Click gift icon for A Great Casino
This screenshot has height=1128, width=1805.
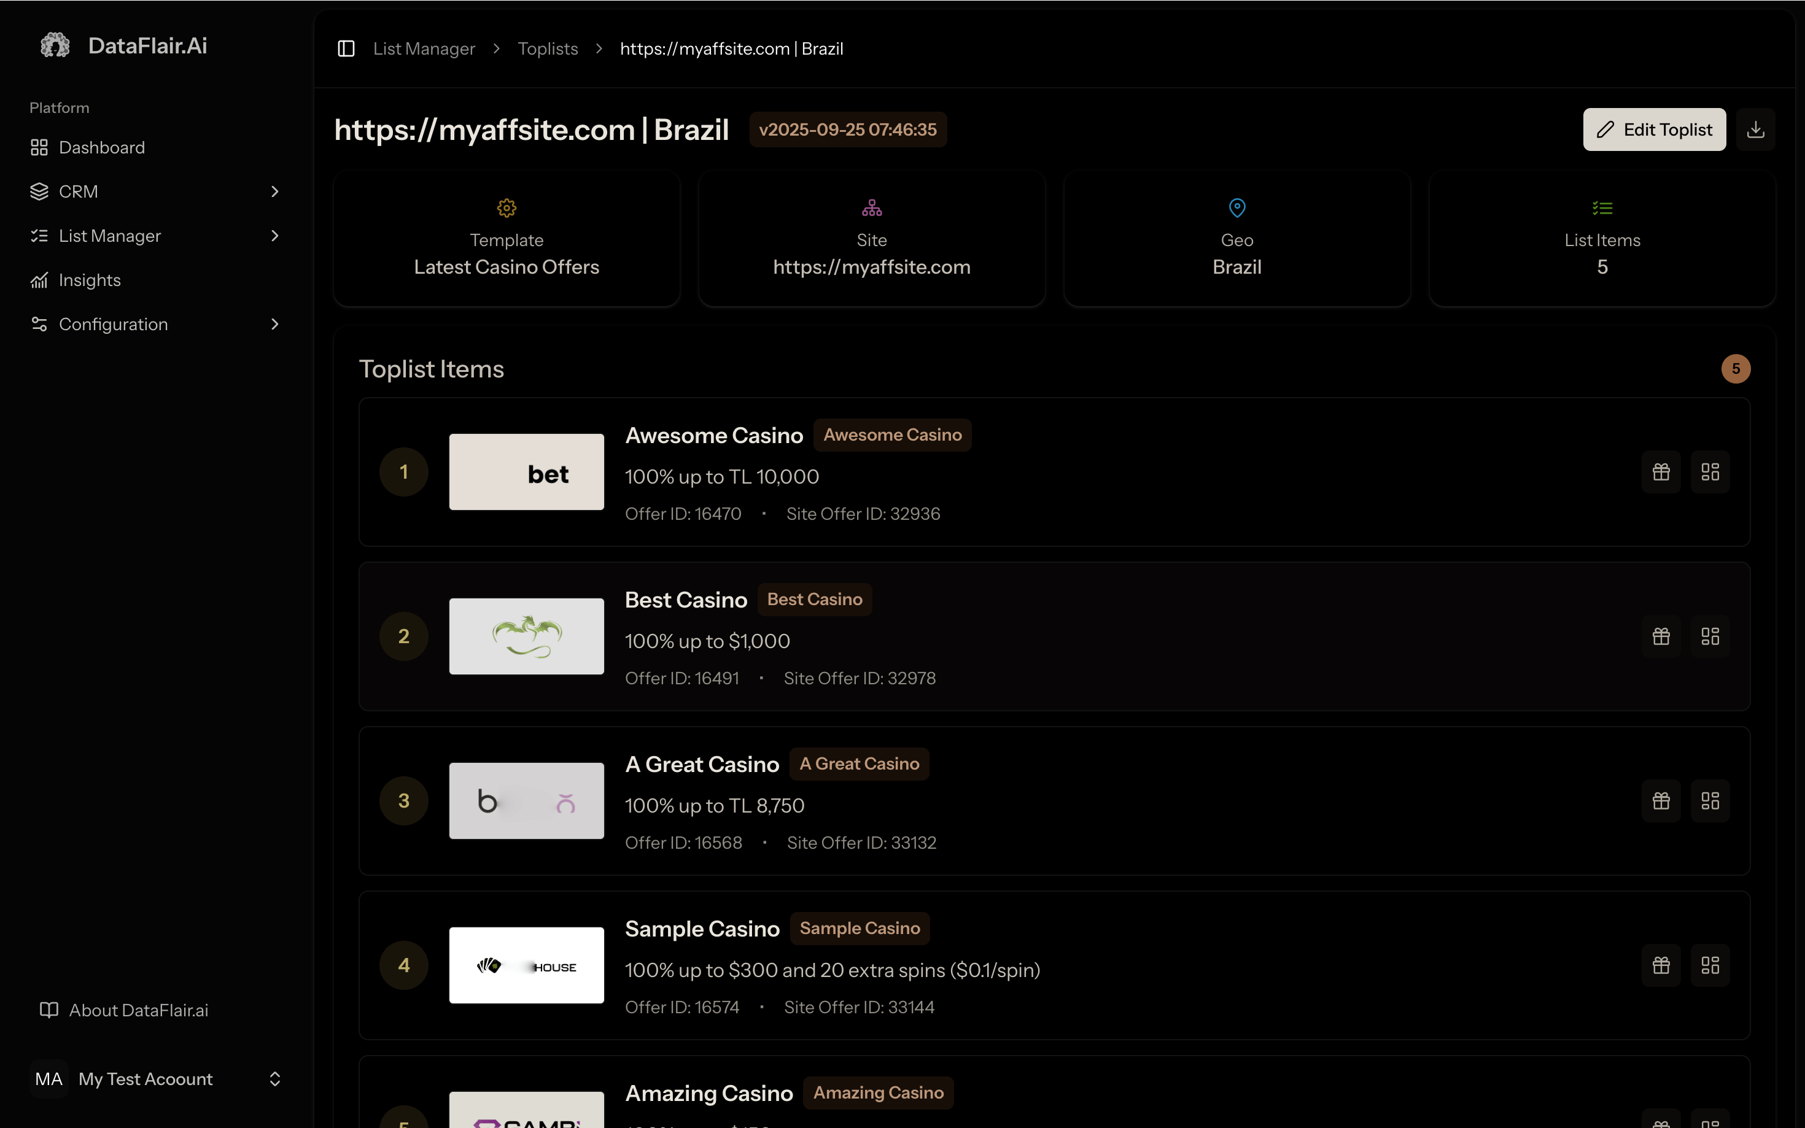[x=1660, y=800]
